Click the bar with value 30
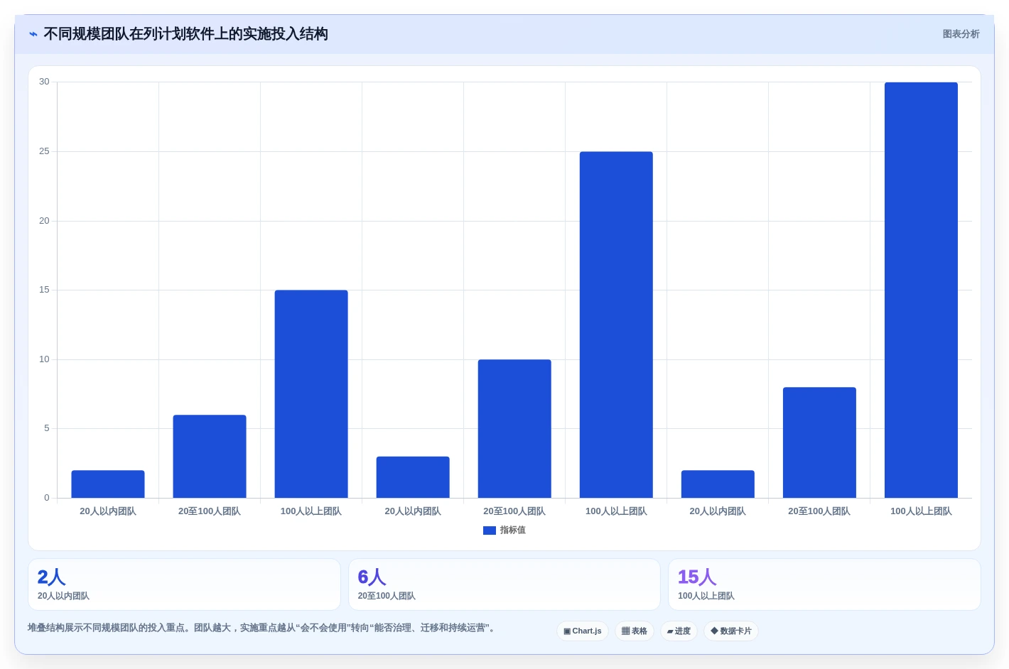This screenshot has width=1009, height=669. (921, 290)
